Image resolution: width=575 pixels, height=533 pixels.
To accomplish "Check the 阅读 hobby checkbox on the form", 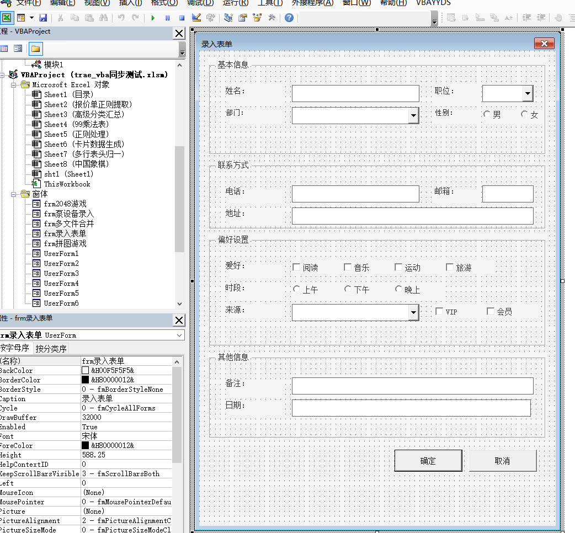I will [296, 267].
